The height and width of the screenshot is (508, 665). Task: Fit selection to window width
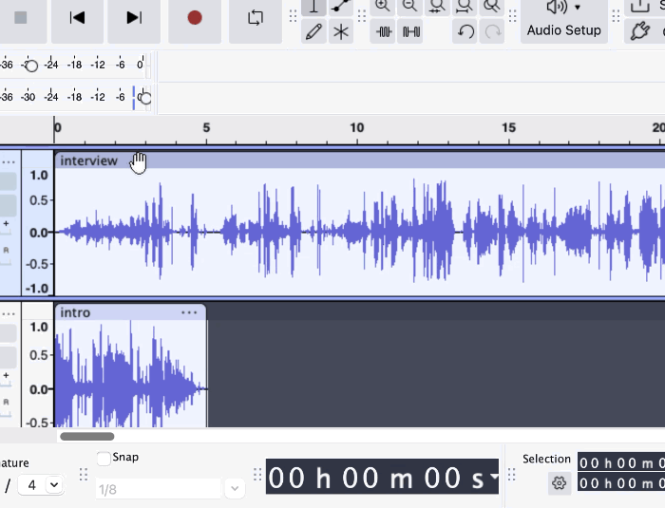(x=437, y=7)
